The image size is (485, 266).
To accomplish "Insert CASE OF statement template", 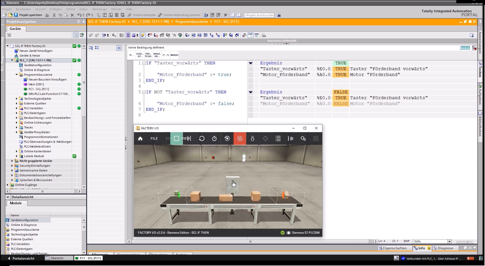I will click(x=140, y=55).
